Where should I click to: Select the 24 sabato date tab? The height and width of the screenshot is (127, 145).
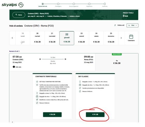coord(96,38)
